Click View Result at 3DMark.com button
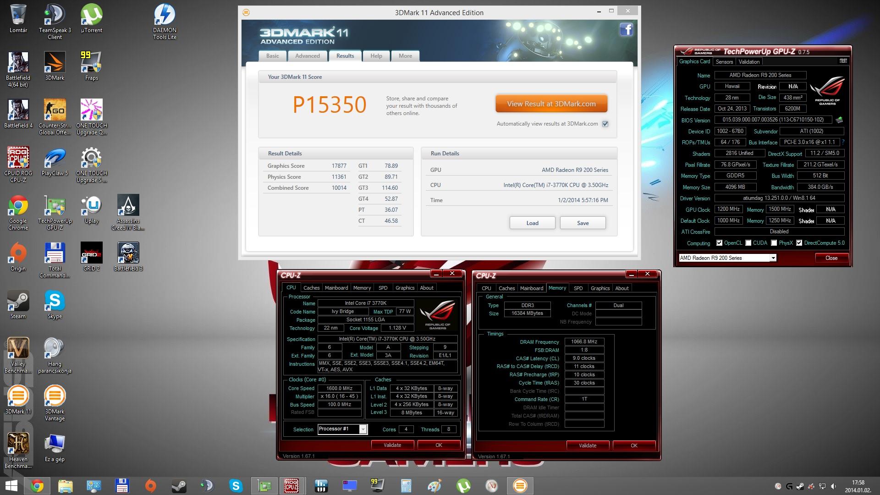The width and height of the screenshot is (880, 495). click(x=551, y=104)
